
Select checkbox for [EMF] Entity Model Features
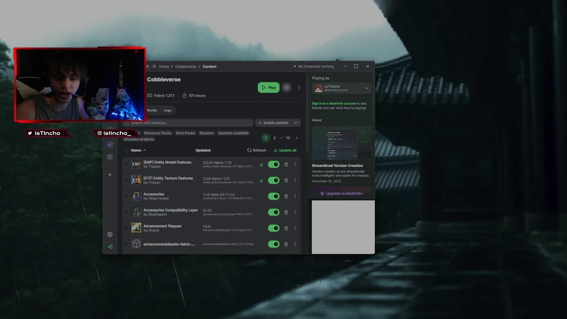pyautogui.click(x=126, y=164)
